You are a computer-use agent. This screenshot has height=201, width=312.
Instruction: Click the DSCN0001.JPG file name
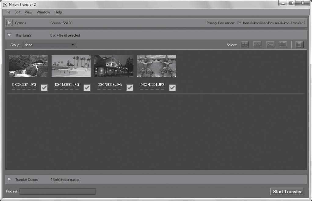(24, 85)
